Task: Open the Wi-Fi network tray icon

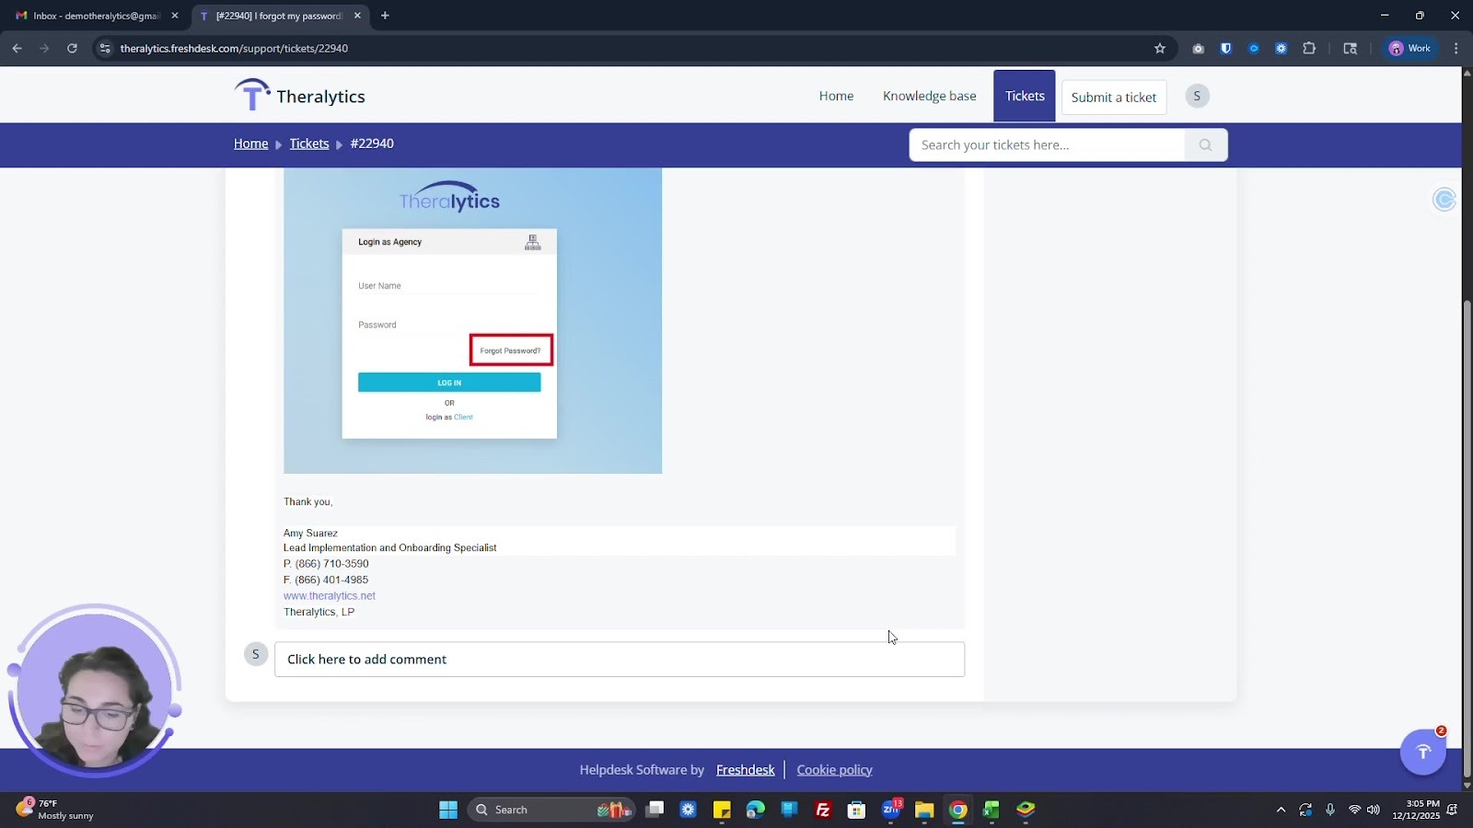Action: (x=1354, y=810)
